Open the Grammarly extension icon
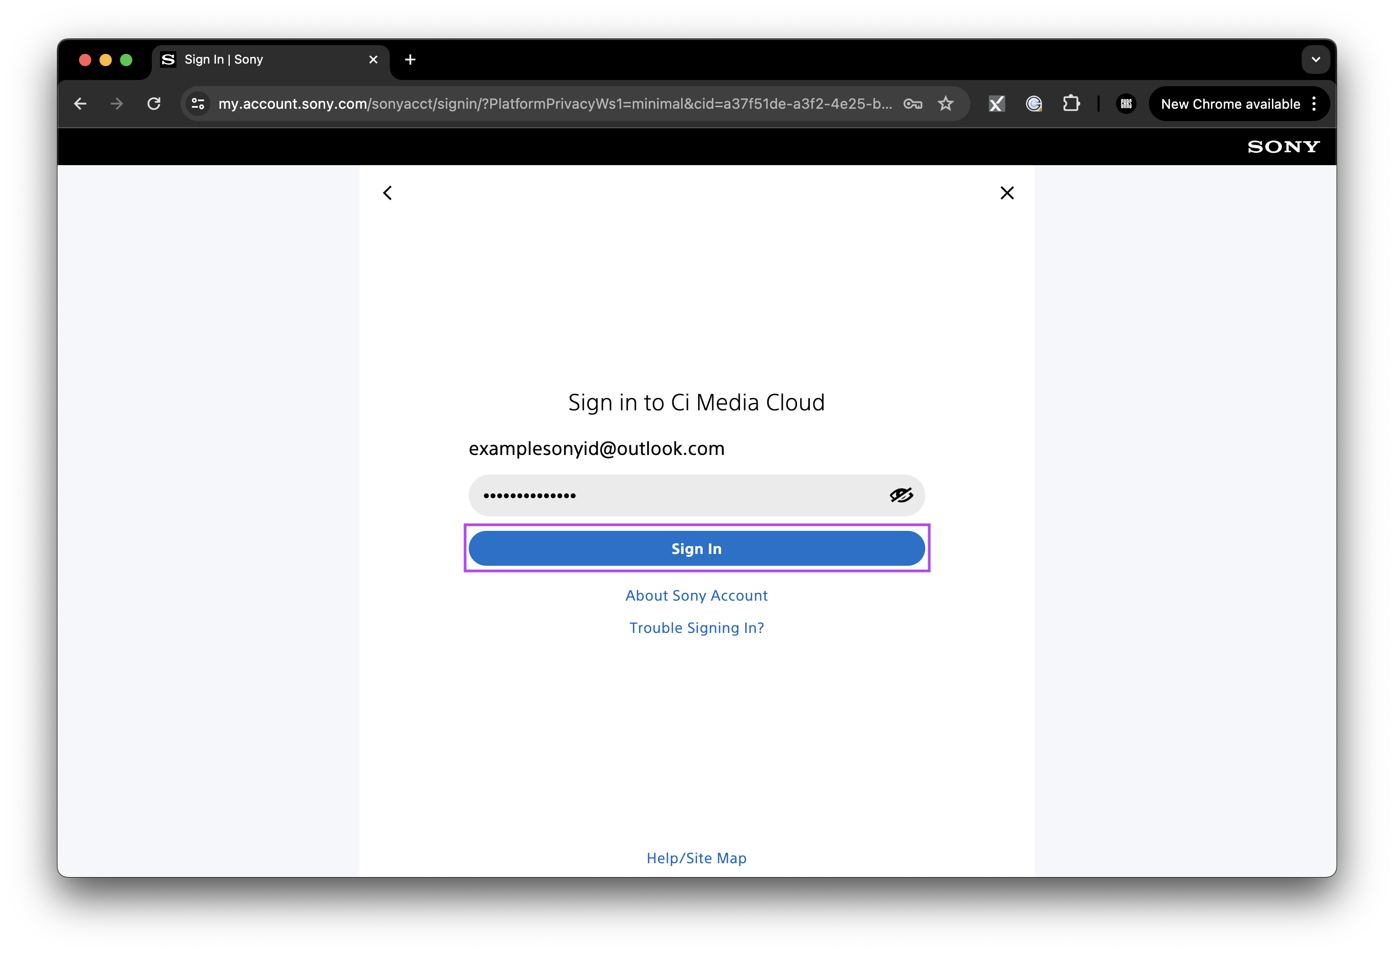1394x953 pixels. tap(1033, 103)
